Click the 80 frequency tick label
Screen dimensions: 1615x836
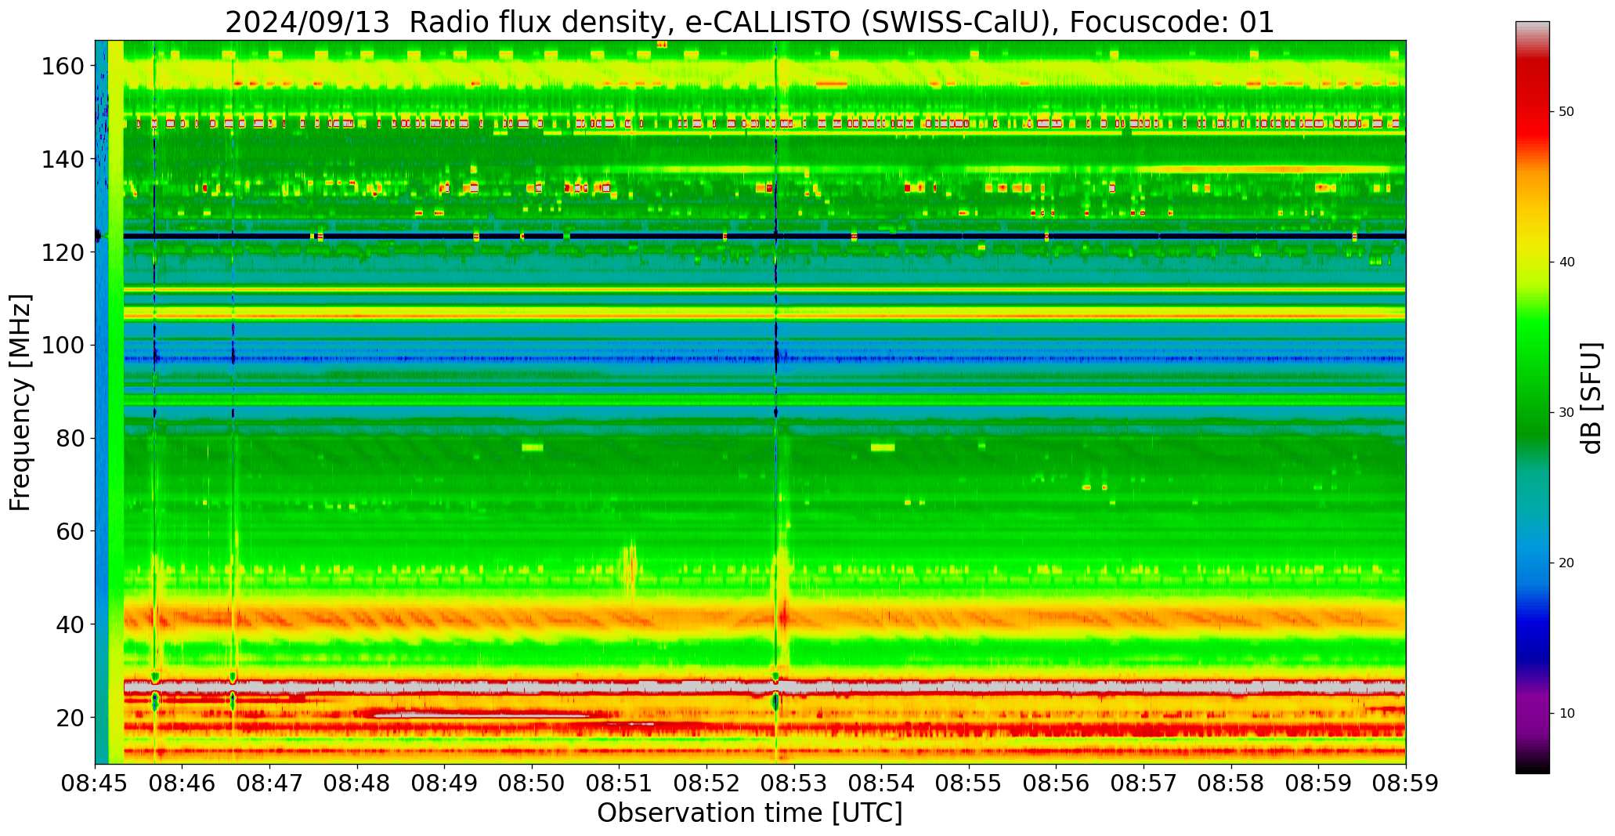[x=70, y=438]
